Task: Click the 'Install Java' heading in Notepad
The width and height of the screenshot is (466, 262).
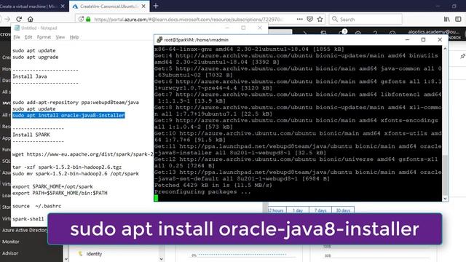Action: click(x=29, y=76)
